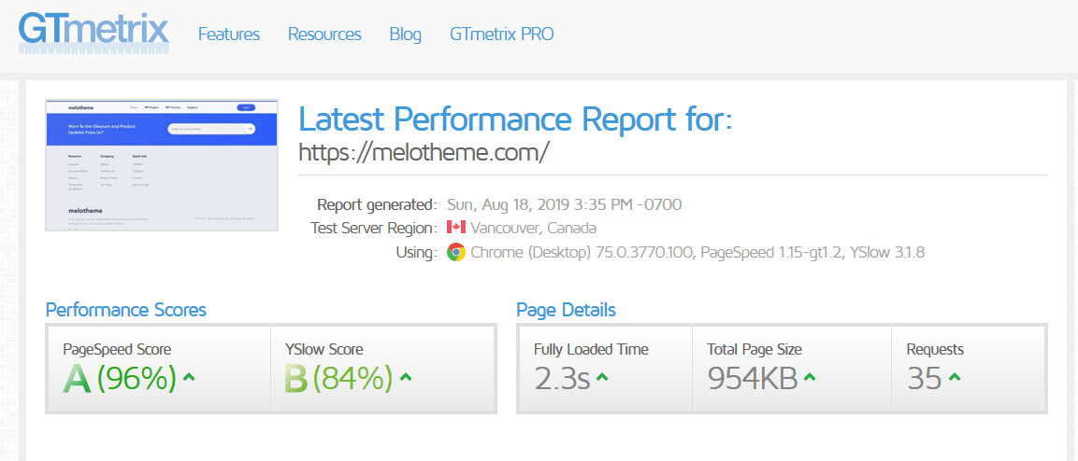
Task: Select the melotheme site screenshot thumbnail
Action: 162,164
